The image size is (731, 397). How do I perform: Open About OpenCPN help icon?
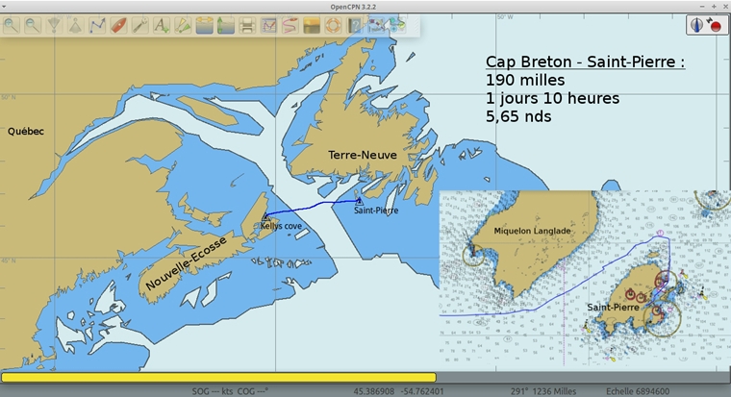coord(355,25)
